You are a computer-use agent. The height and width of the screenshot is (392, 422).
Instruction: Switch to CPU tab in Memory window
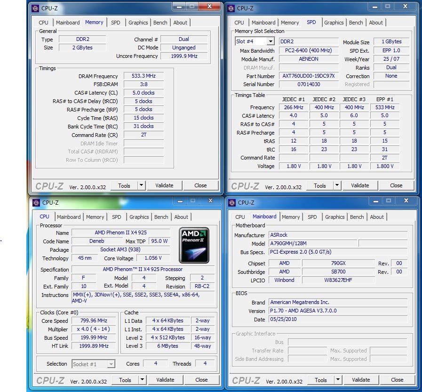coord(44,23)
